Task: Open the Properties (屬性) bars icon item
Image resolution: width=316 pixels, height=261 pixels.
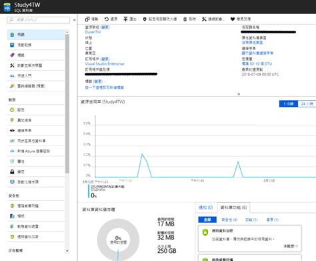Action: click(x=36, y=162)
